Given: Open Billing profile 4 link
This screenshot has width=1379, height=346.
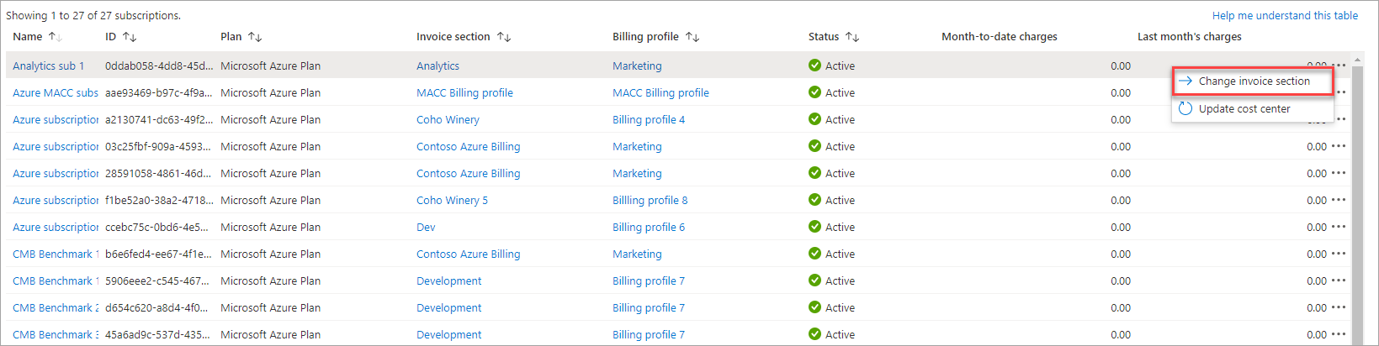Looking at the screenshot, I should click(x=648, y=120).
